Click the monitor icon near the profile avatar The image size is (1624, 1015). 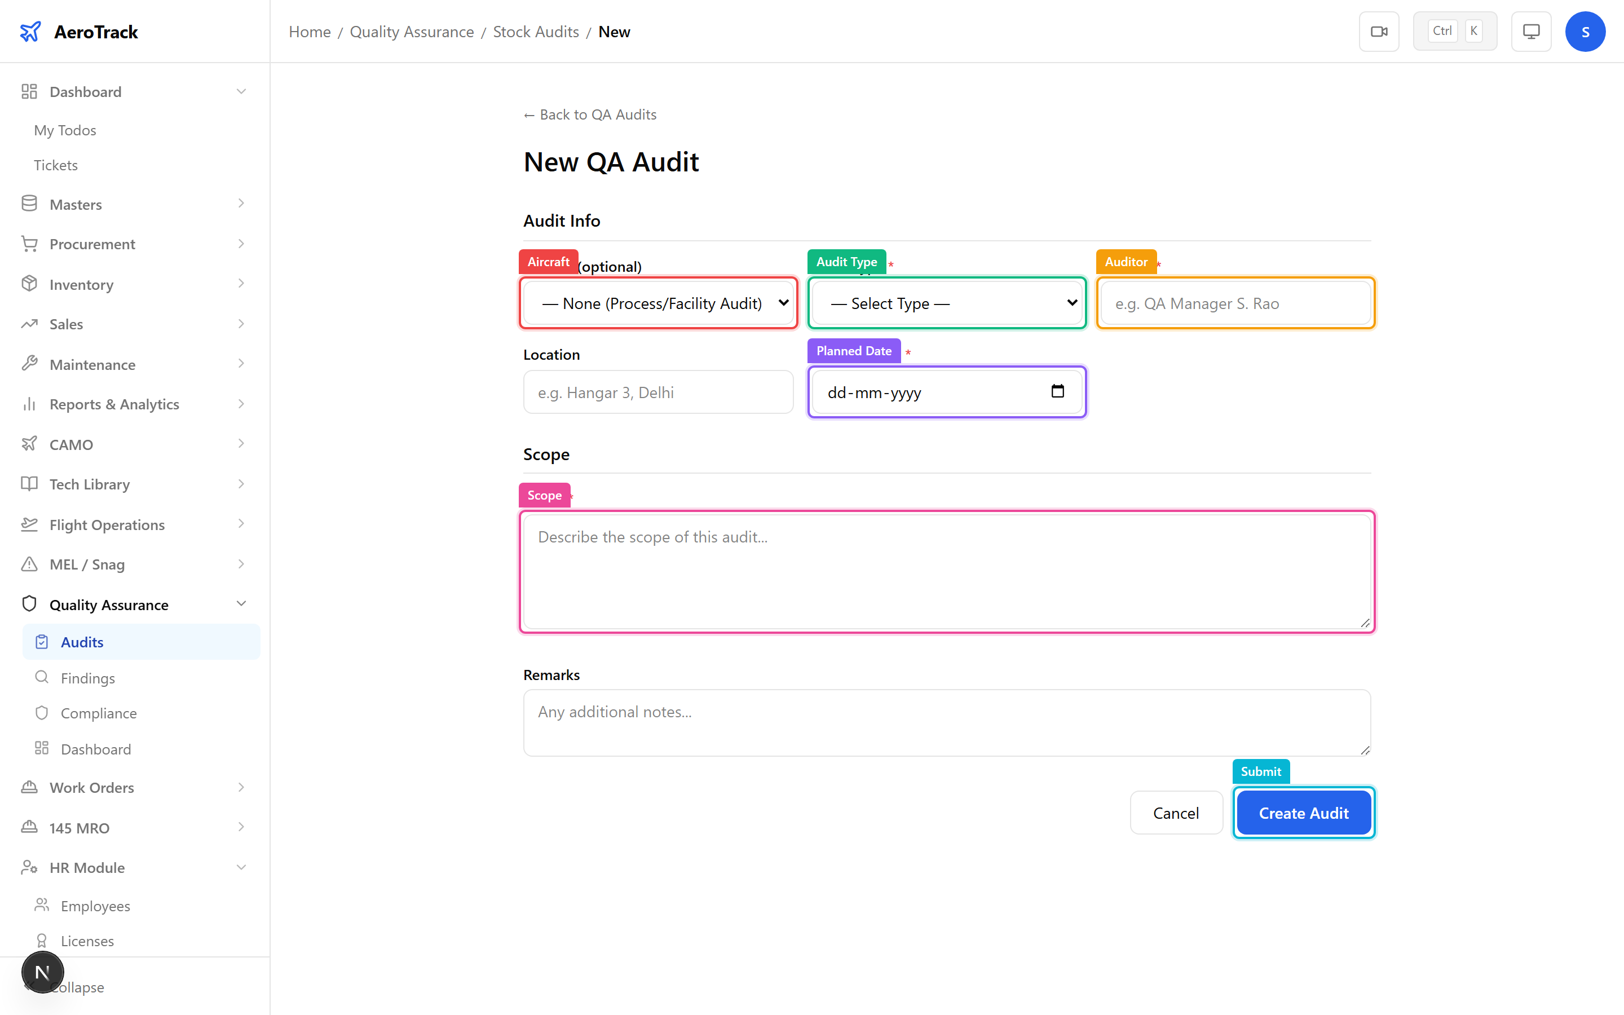[1531, 31]
